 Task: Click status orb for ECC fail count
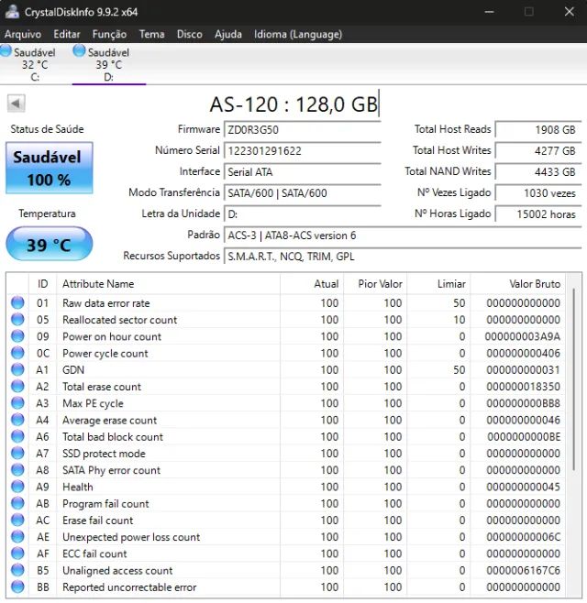[17, 554]
